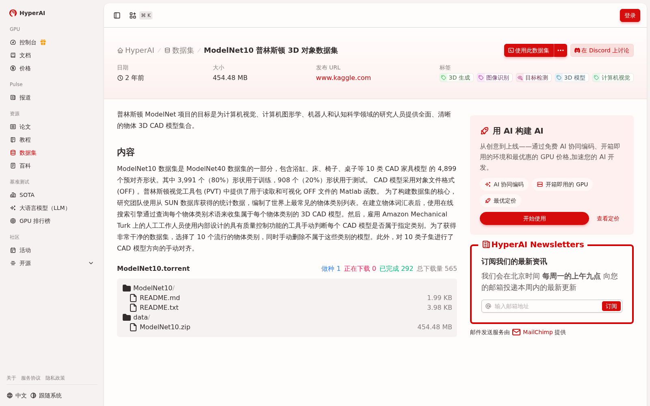Select the 3D 生成 tag
The width and height of the screenshot is (650, 406).
pyautogui.click(x=456, y=78)
